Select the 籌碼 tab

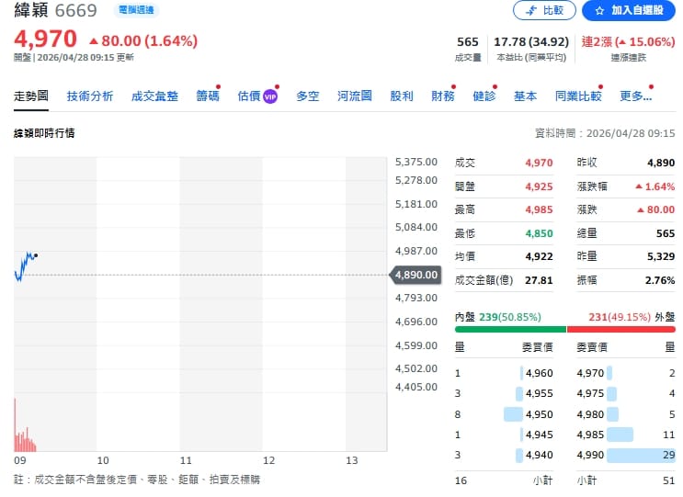tap(208, 96)
